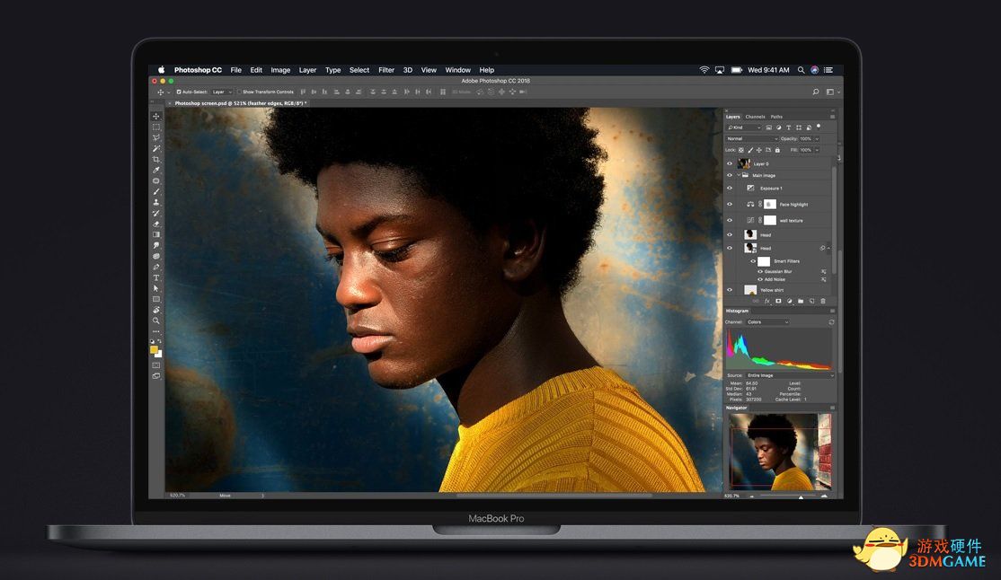
Task: Click the Wi-Fi status icon
Action: pos(704,70)
